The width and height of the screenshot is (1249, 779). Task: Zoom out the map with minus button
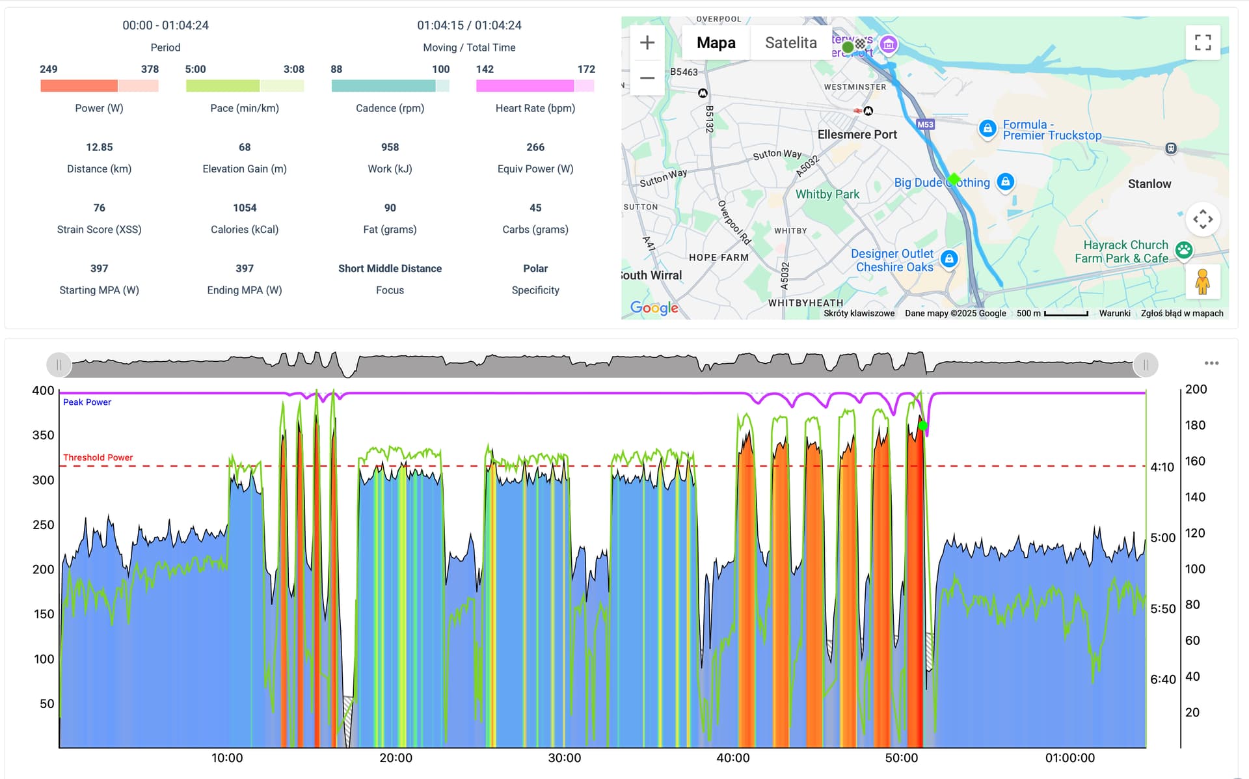click(647, 78)
